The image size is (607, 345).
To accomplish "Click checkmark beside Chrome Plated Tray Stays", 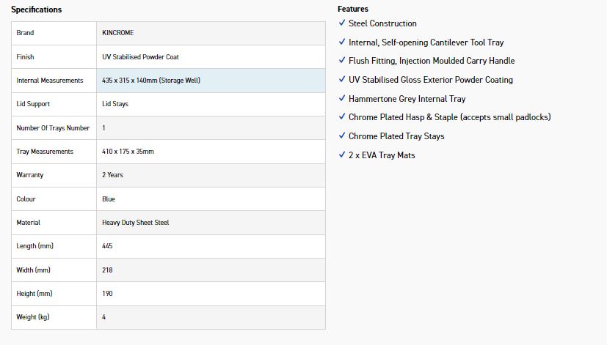I will (x=342, y=136).
